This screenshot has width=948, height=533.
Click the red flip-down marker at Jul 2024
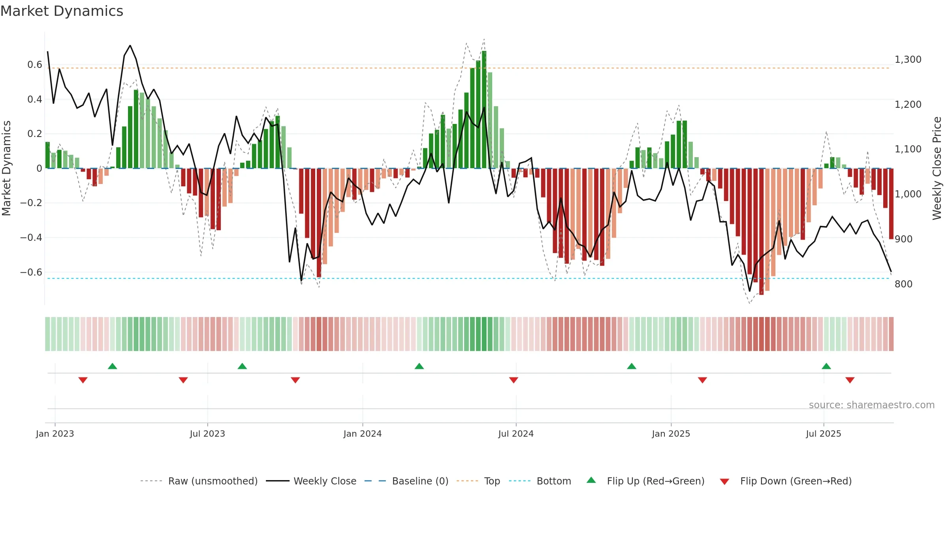point(513,380)
